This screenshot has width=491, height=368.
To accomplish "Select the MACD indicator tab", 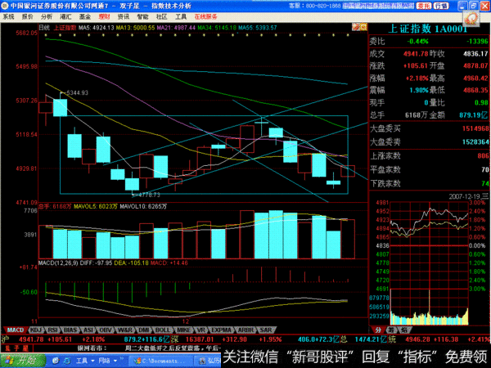I will pos(16,330).
